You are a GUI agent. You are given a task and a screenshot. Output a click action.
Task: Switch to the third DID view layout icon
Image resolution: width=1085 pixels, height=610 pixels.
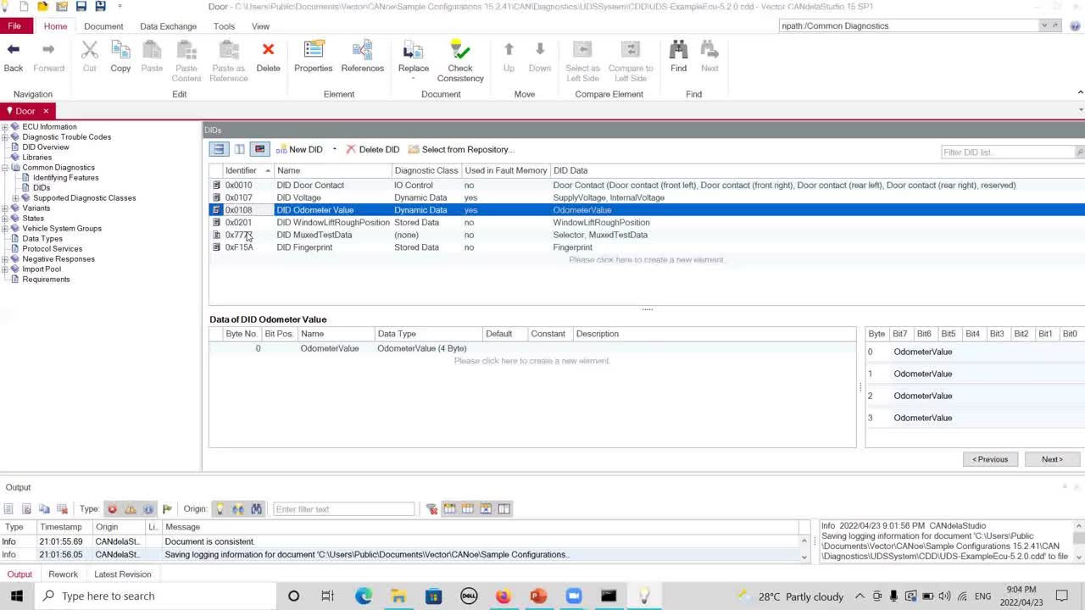tap(260, 149)
